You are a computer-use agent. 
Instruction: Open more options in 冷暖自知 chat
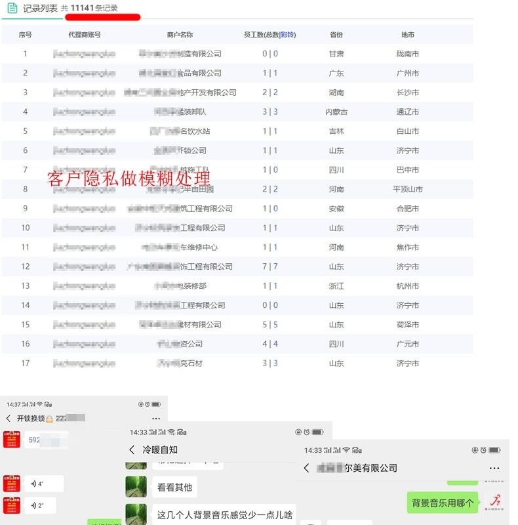[x=319, y=450]
